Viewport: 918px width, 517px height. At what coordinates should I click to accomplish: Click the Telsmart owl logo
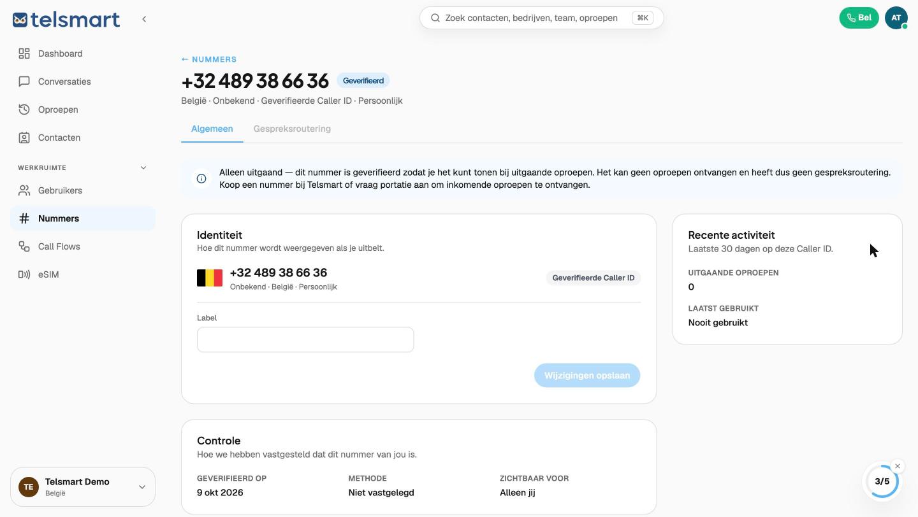(x=20, y=20)
